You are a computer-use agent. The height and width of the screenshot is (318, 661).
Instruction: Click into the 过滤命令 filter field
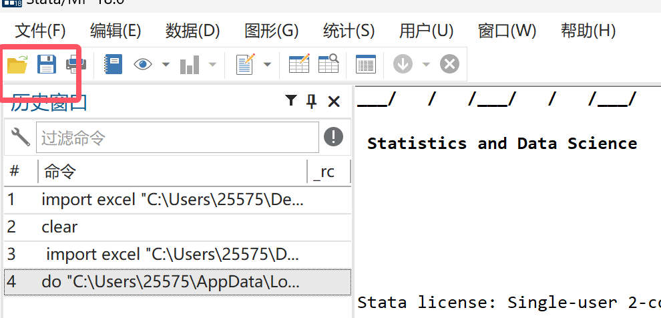178,138
